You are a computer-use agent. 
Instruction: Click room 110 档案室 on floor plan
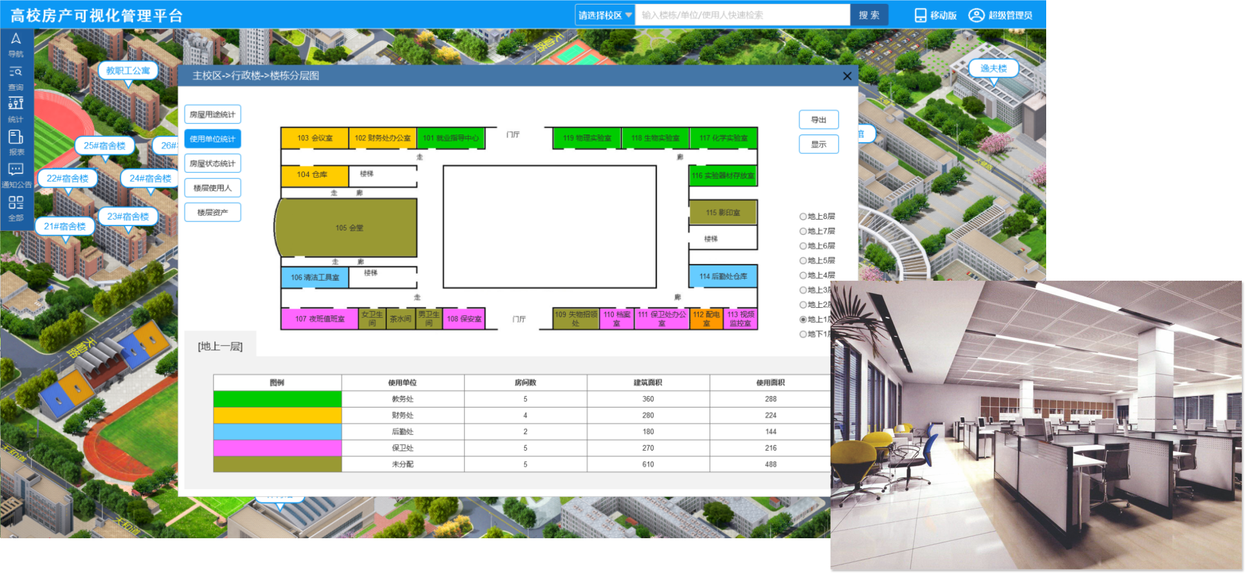[x=616, y=319]
